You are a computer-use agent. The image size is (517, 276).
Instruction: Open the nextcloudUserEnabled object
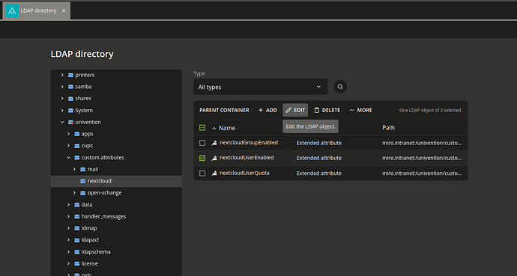247,158
